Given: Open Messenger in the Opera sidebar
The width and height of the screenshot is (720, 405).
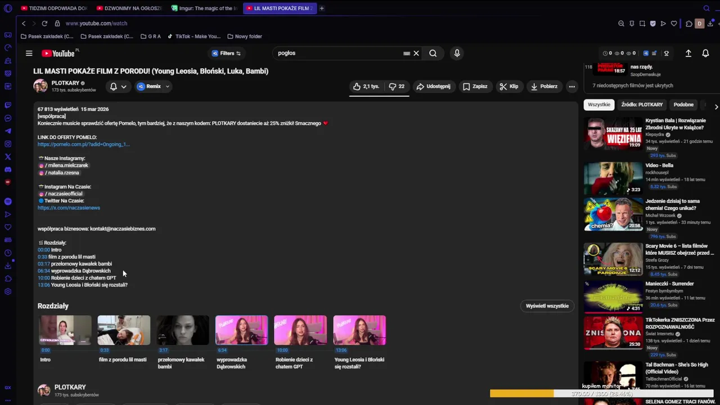Looking at the screenshot, I should pos(8,118).
